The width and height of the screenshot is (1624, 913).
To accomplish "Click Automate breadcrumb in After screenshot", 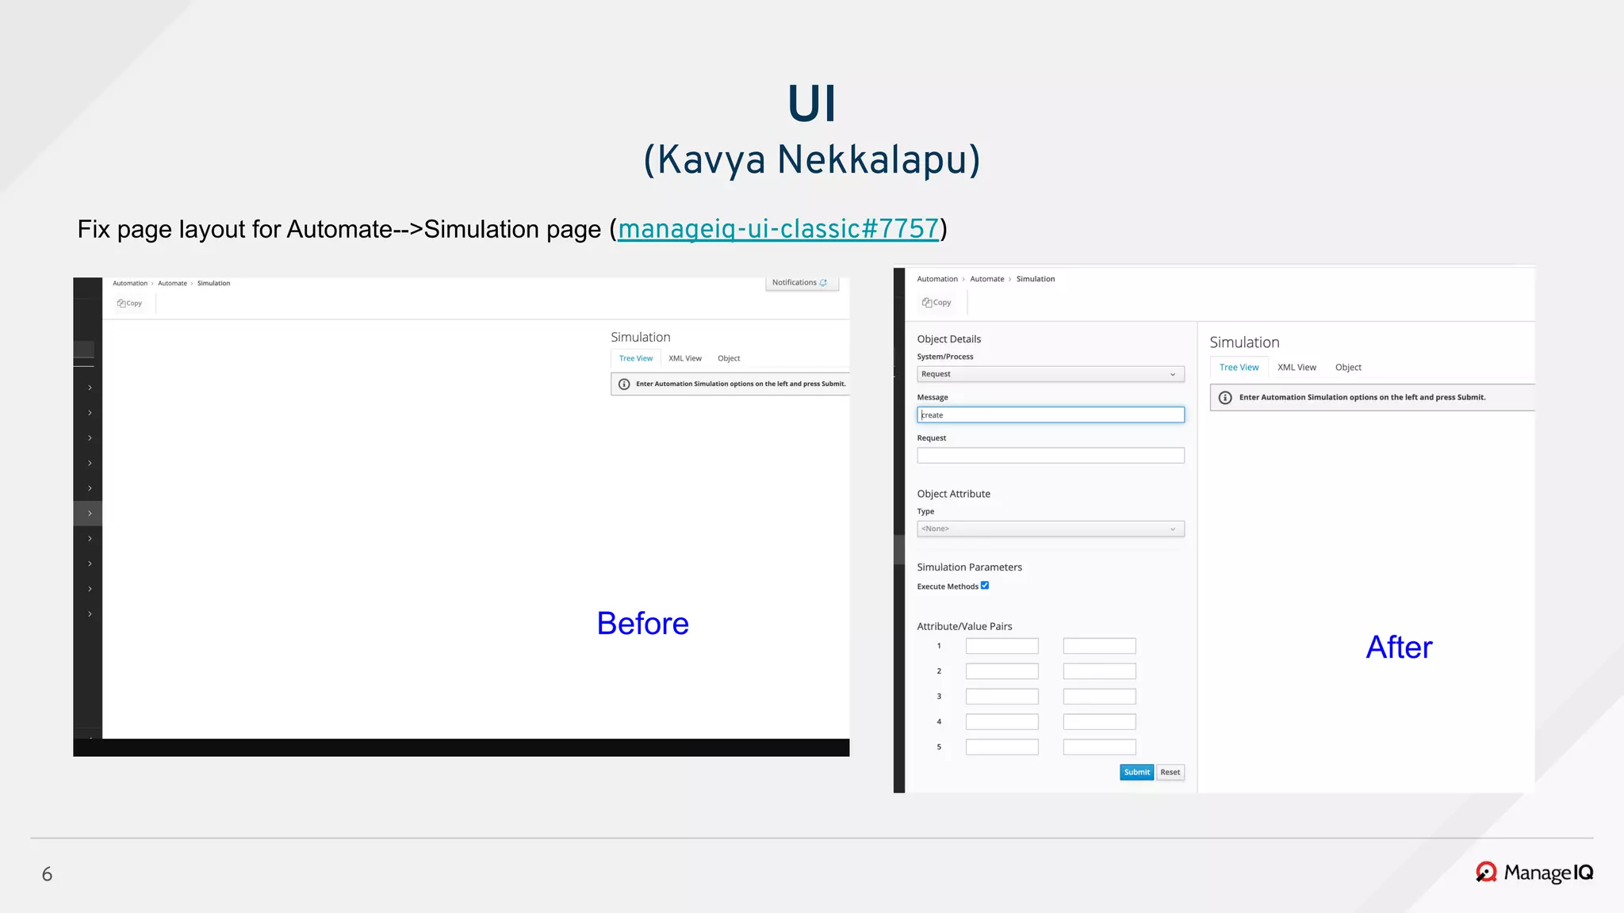I will point(987,279).
